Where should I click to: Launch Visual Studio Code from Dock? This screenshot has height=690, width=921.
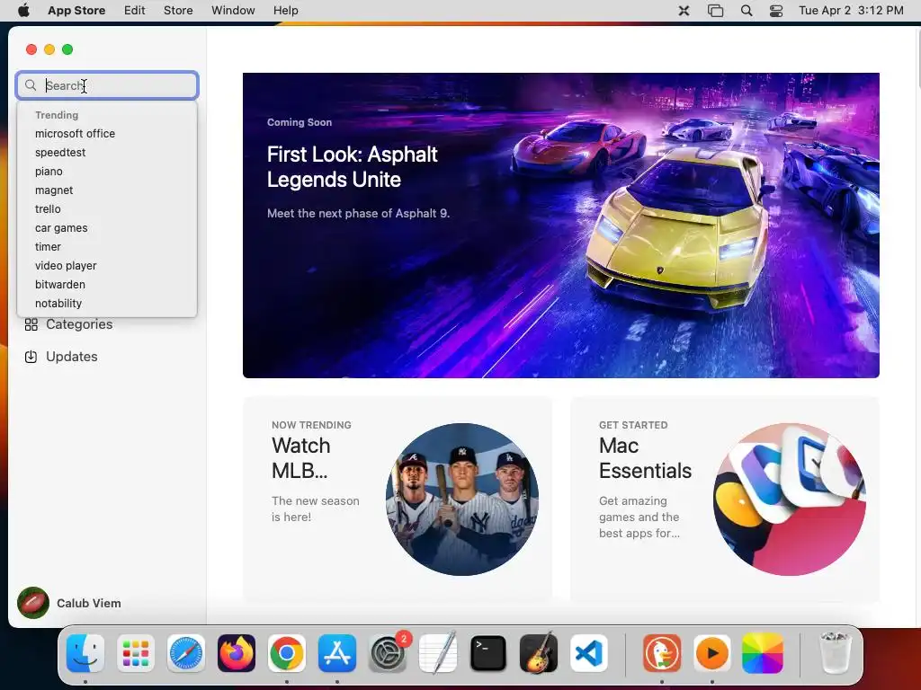pyautogui.click(x=589, y=653)
